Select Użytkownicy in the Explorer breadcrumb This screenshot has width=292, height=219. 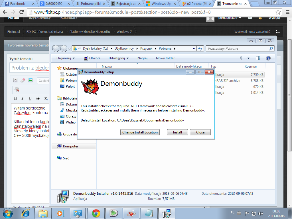click(124, 48)
